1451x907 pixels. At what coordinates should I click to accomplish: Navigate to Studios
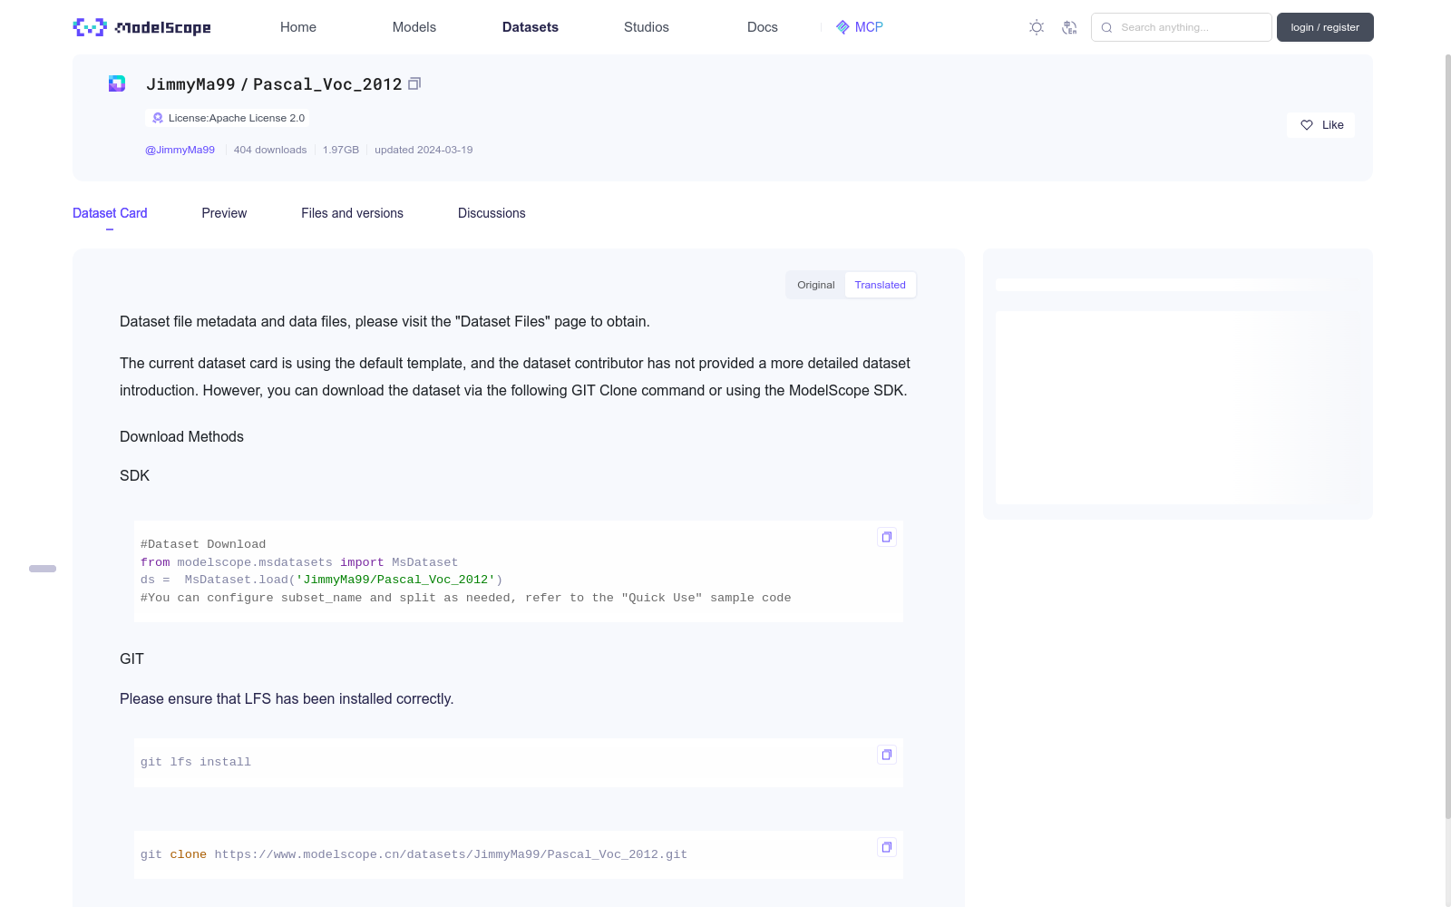coord(647,27)
